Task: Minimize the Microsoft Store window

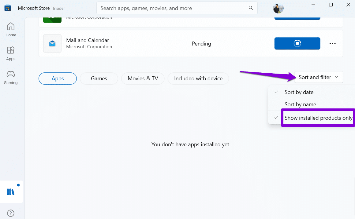Action: 313,5
